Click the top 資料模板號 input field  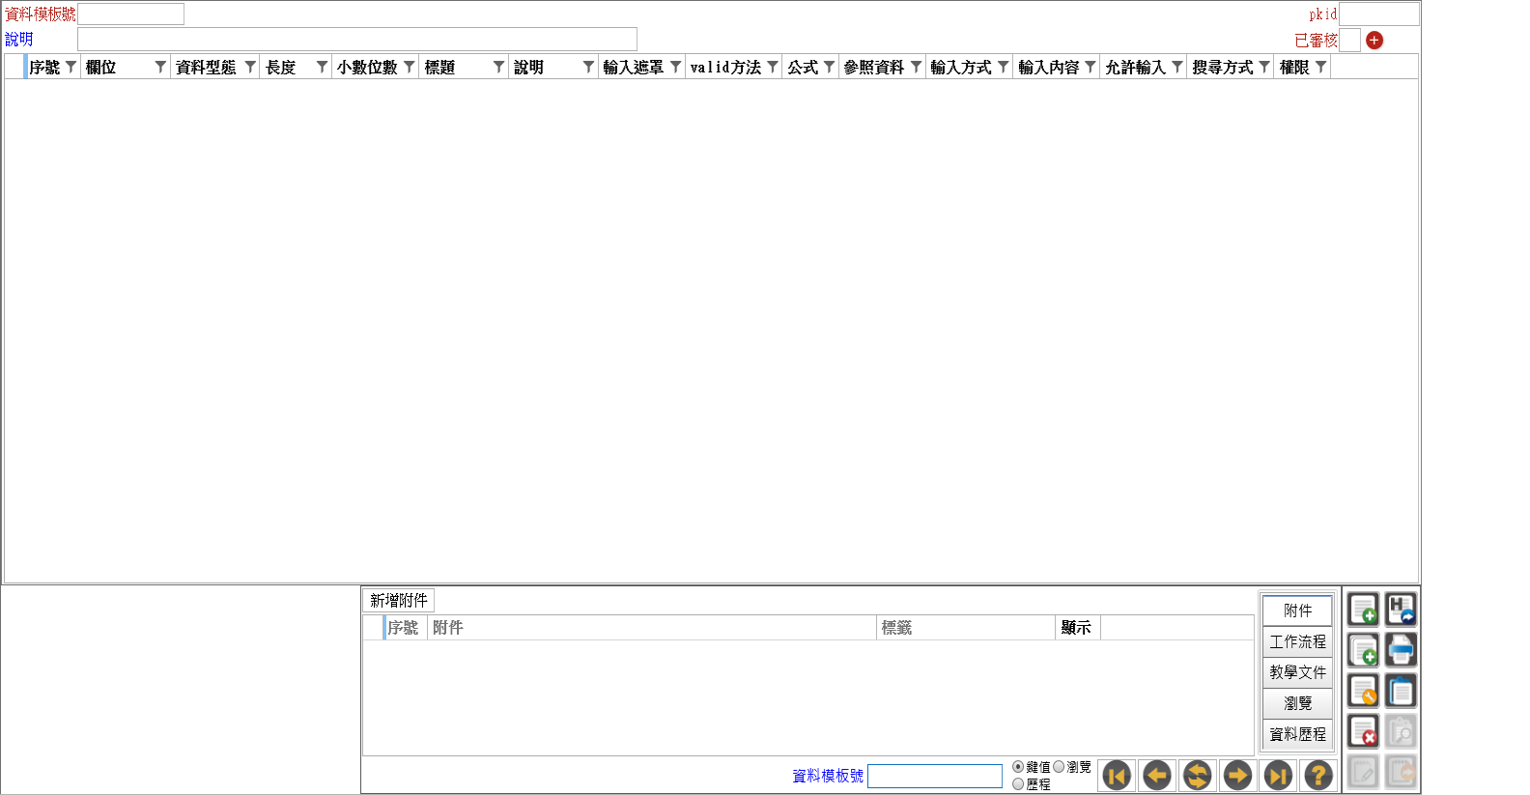coord(130,14)
